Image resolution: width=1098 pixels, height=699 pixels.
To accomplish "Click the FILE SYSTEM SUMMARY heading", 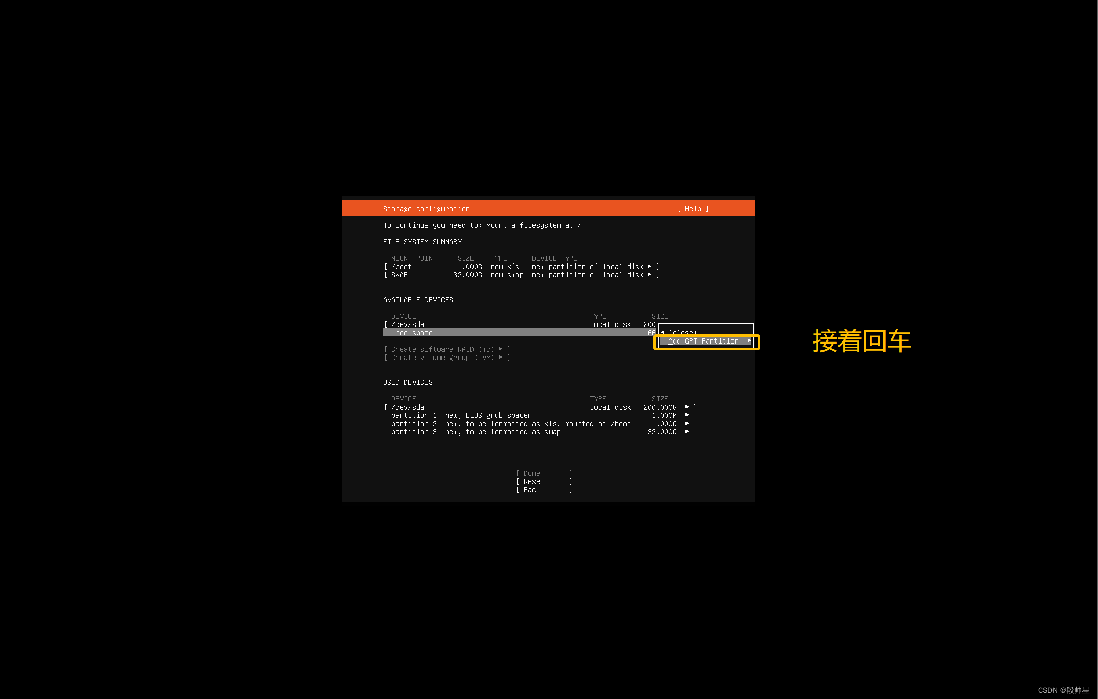I will click(x=422, y=242).
